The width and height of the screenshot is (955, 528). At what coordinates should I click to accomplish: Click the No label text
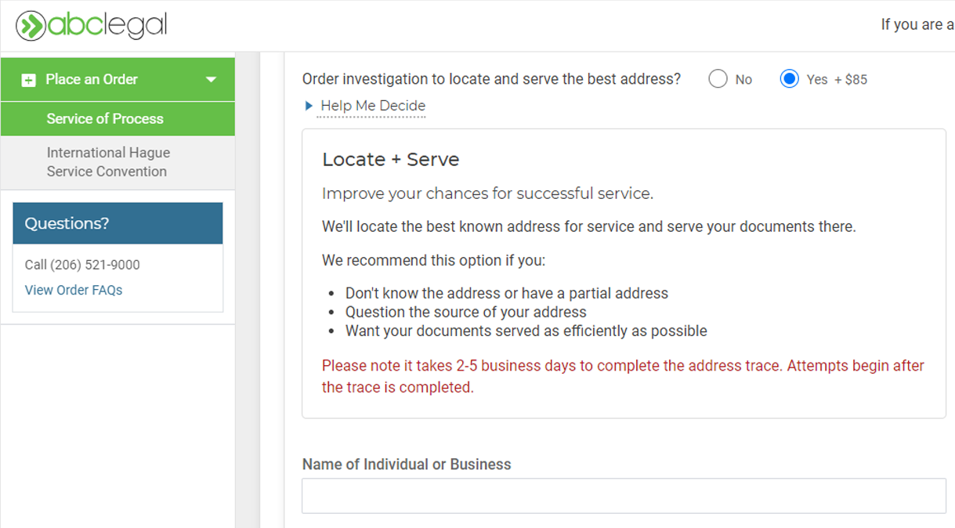tap(743, 80)
